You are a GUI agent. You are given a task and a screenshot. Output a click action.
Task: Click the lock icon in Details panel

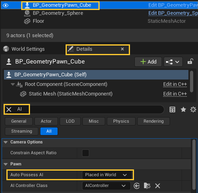pyautogui.click(x=190, y=62)
